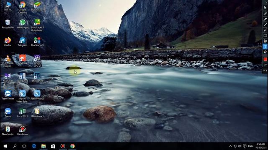Select the AnyDesk desktop shortcut
This screenshot has width=268, height=150.
tap(22, 60)
